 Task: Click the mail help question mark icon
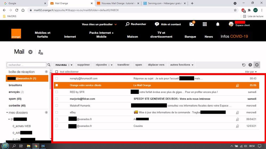coord(250,65)
